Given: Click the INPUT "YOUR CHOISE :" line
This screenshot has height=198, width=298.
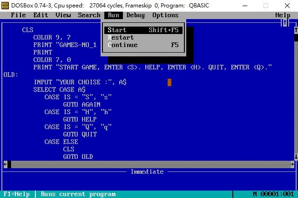Looking at the screenshot, I should click(80, 82).
